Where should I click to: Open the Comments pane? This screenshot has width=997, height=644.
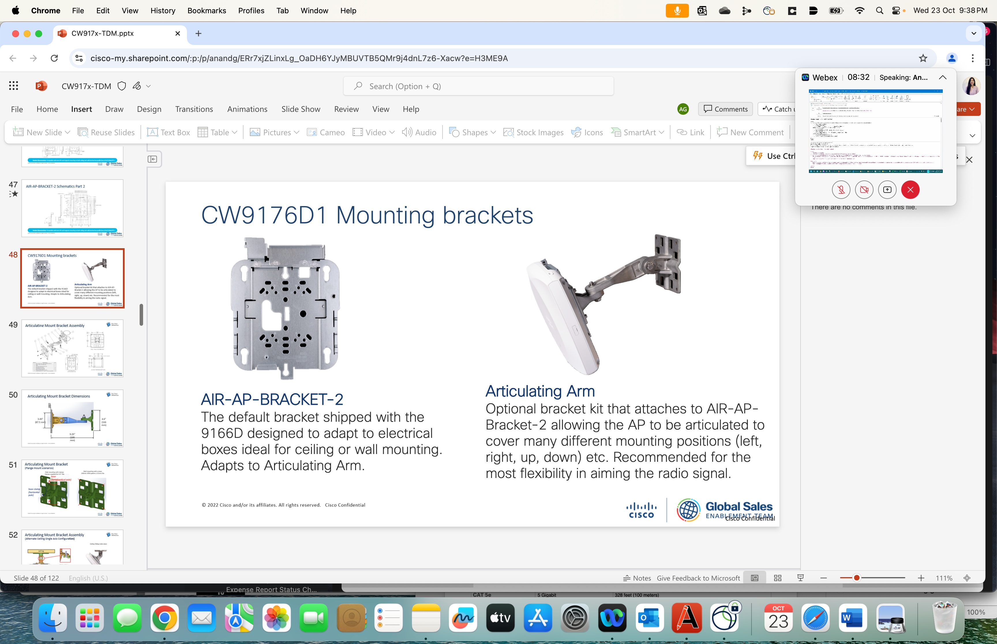coord(725,109)
